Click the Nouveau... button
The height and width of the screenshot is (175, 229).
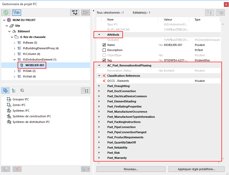[131, 169]
